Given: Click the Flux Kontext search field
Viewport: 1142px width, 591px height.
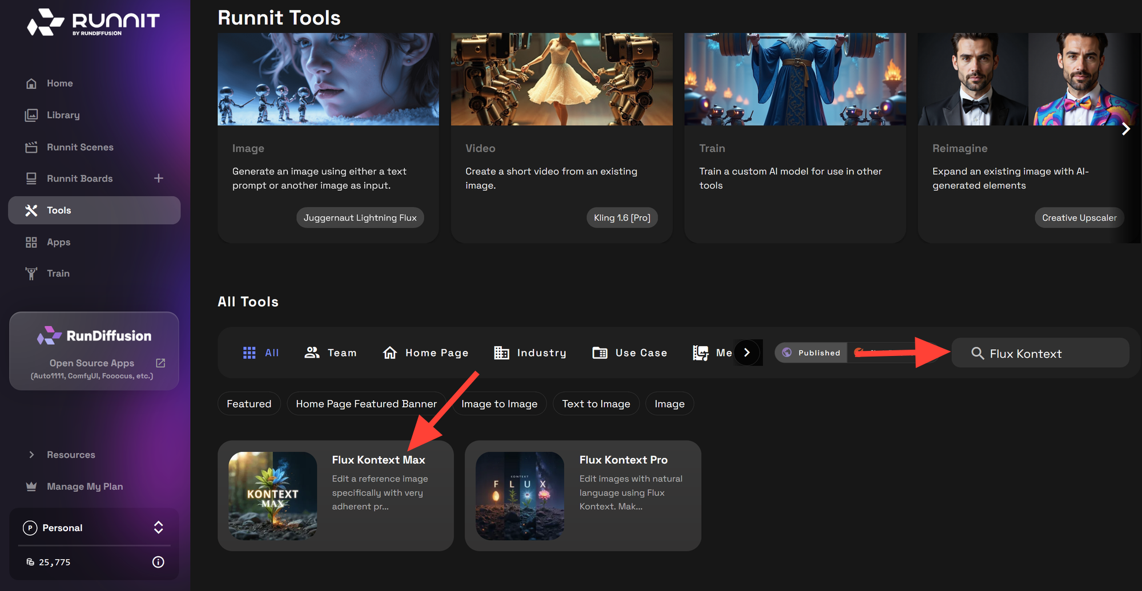Looking at the screenshot, I should tap(1040, 354).
